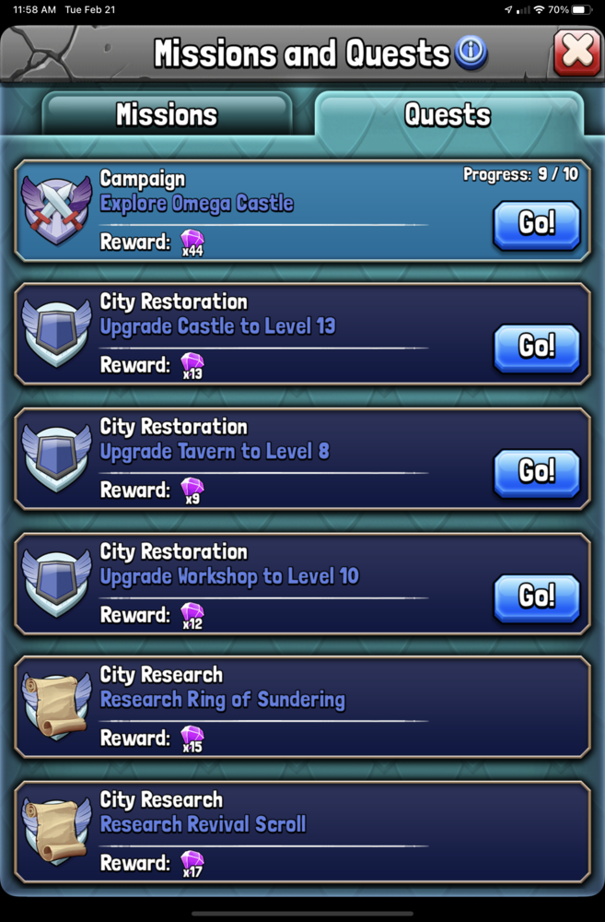Tap the shield icon next to Upgrade Tavern
The height and width of the screenshot is (922, 605).
pyautogui.click(x=57, y=458)
